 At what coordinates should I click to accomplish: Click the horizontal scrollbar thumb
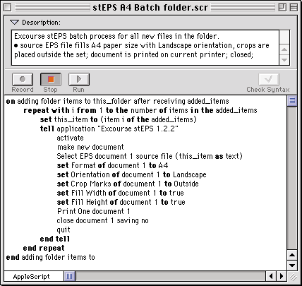click(69, 276)
